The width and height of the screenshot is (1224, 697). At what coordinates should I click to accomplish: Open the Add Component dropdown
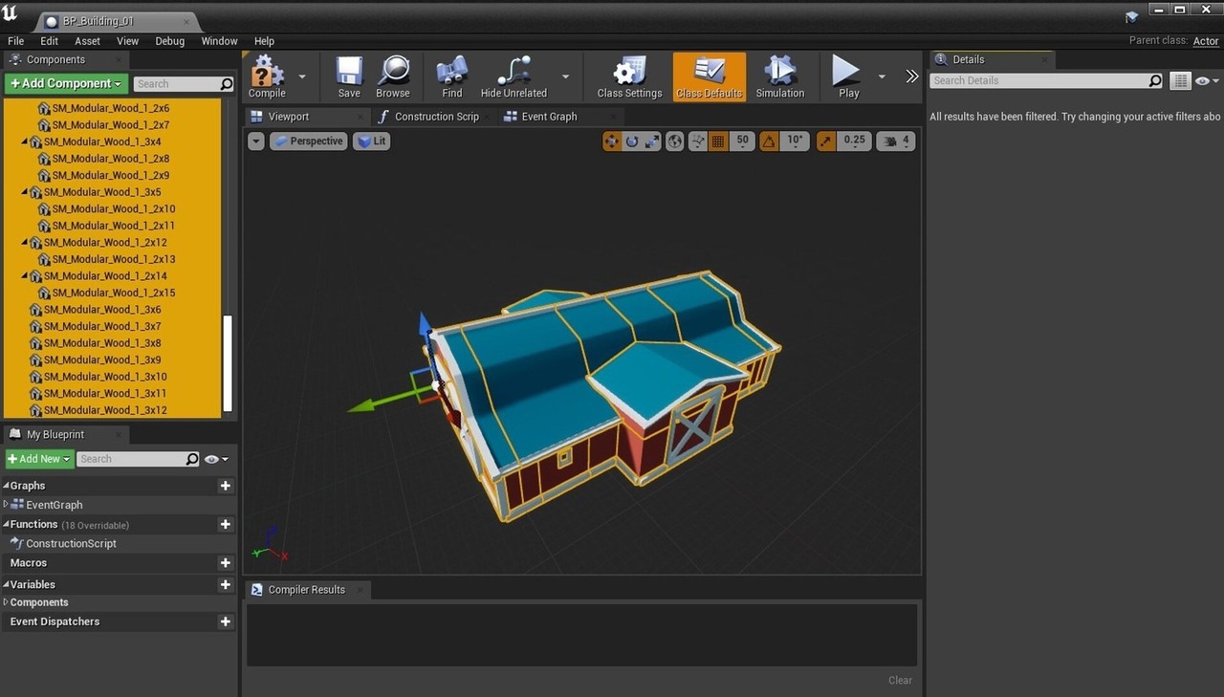(66, 84)
